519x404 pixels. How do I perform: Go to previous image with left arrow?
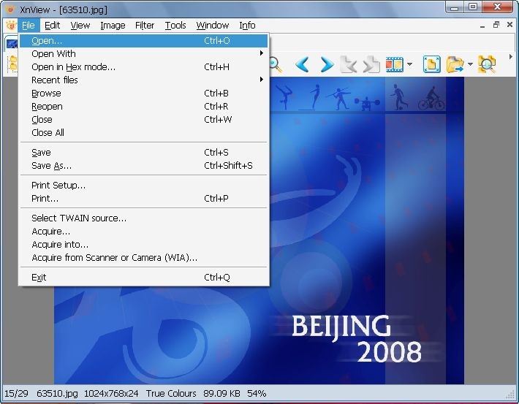tap(302, 64)
